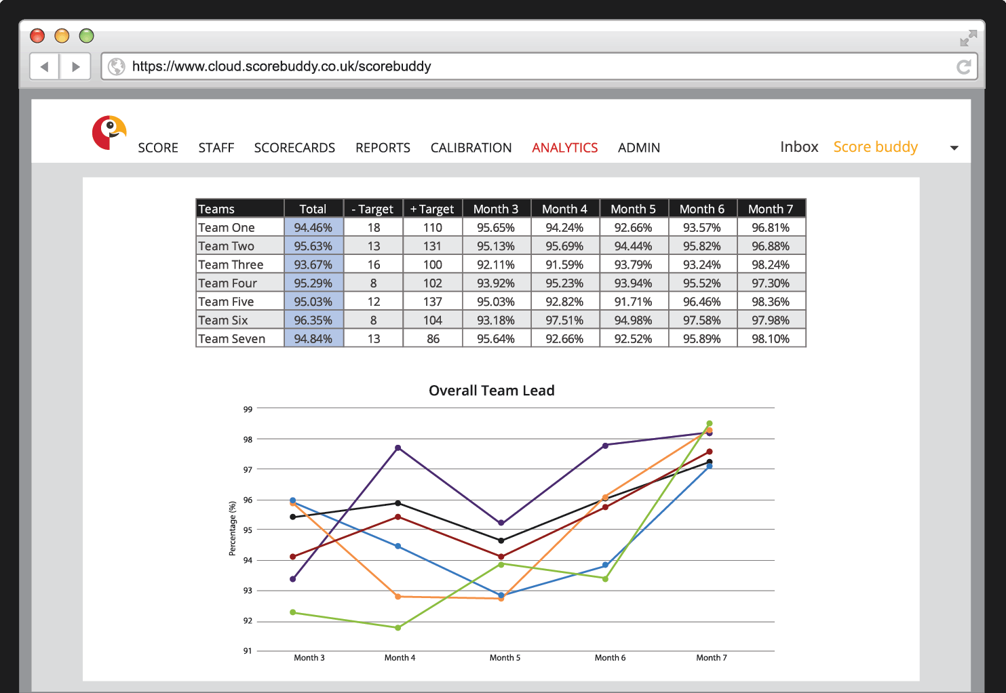
Task: Click the Score buddy account link
Action: [875, 147]
